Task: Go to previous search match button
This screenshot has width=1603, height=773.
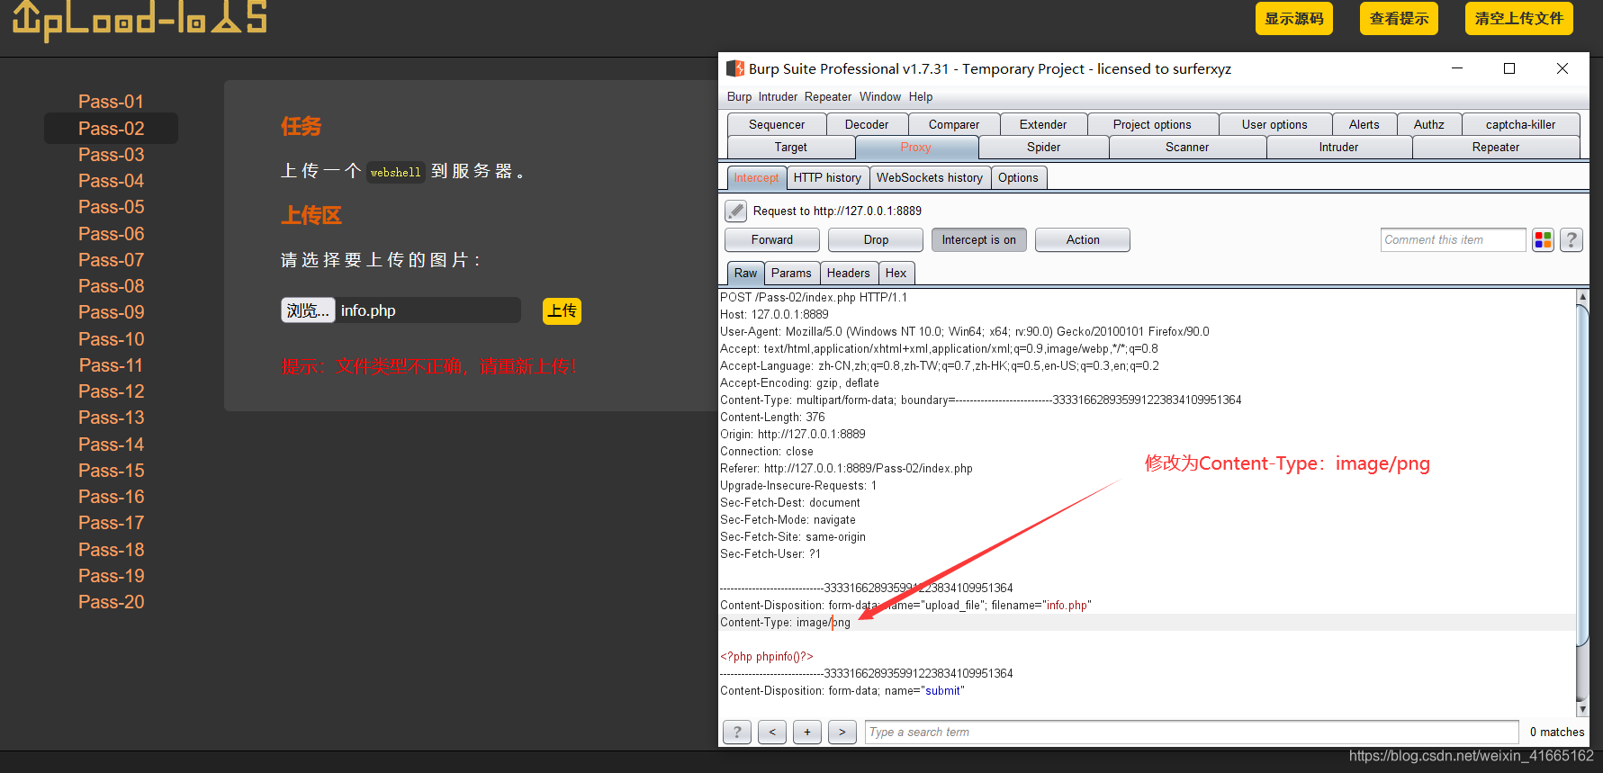Action: pyautogui.click(x=772, y=732)
